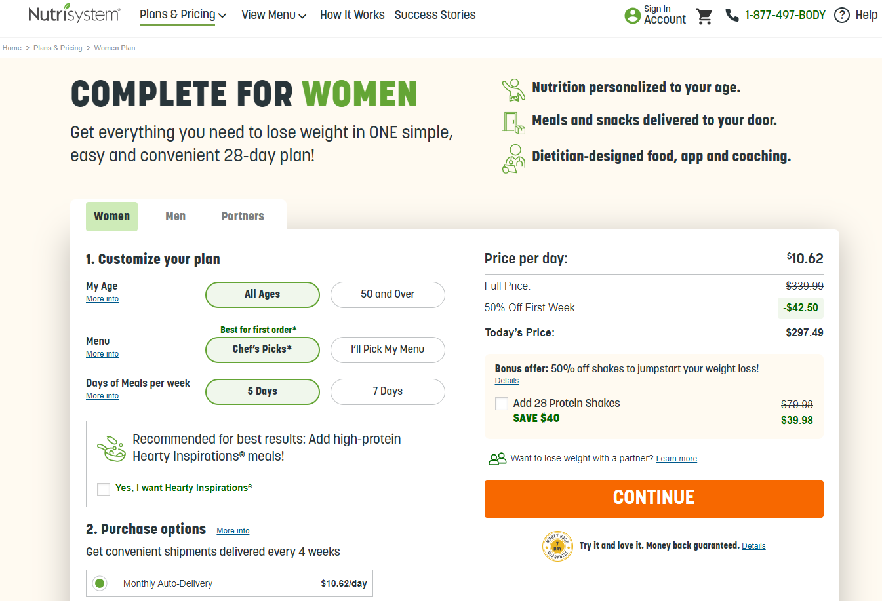Click the dietitian-designed food icon

513,158
